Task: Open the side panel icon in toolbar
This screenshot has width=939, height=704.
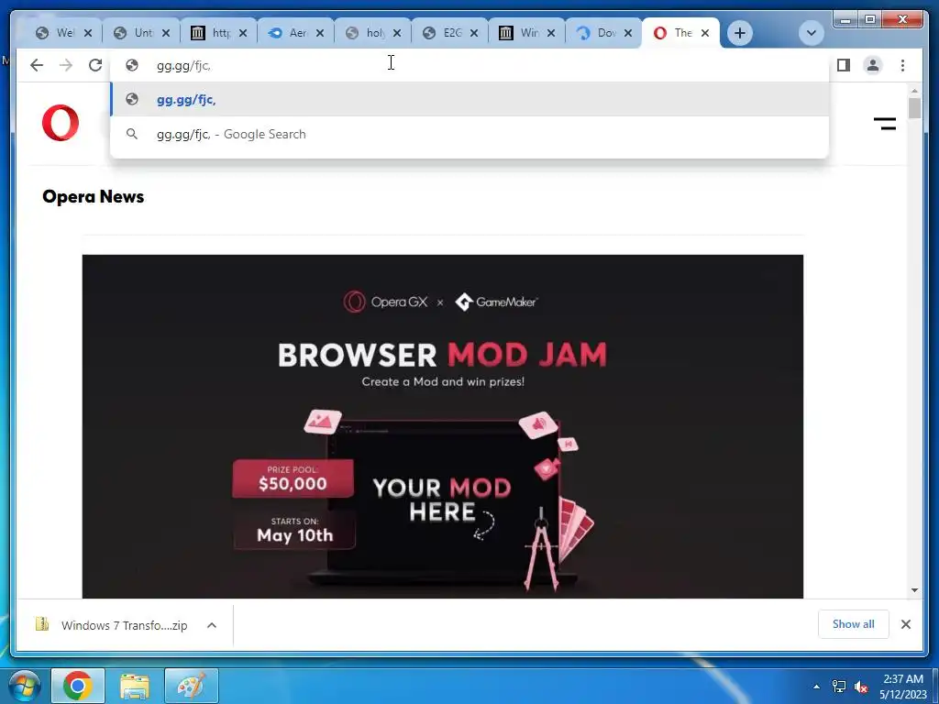Action: click(844, 65)
